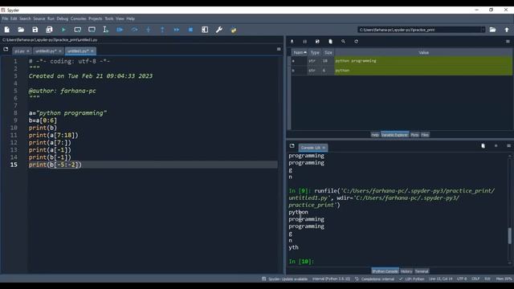
Task: Open the Help menu
Action: (x=130, y=18)
